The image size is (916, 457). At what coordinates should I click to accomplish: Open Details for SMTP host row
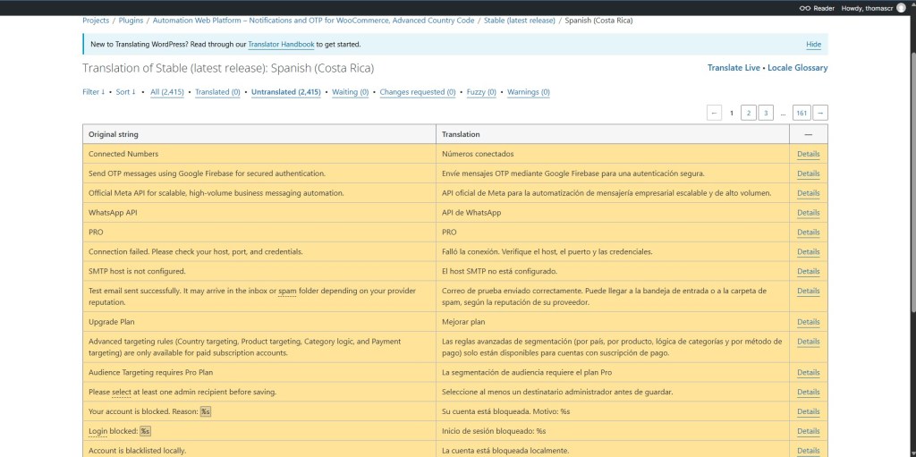click(809, 271)
